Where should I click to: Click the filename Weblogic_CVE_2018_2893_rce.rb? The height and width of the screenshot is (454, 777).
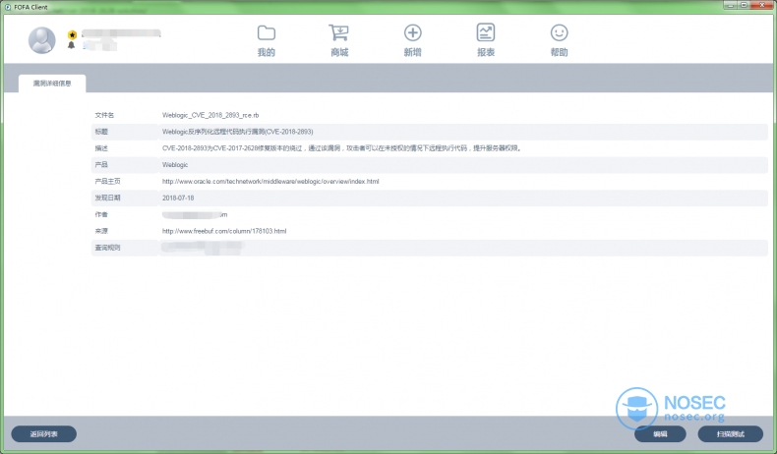click(x=210, y=115)
